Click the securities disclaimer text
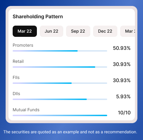 tap(70, 132)
